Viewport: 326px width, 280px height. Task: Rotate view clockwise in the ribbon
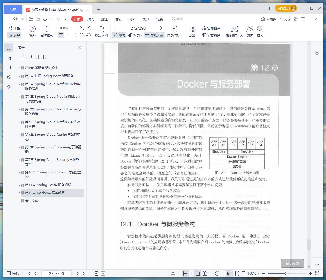82,35
